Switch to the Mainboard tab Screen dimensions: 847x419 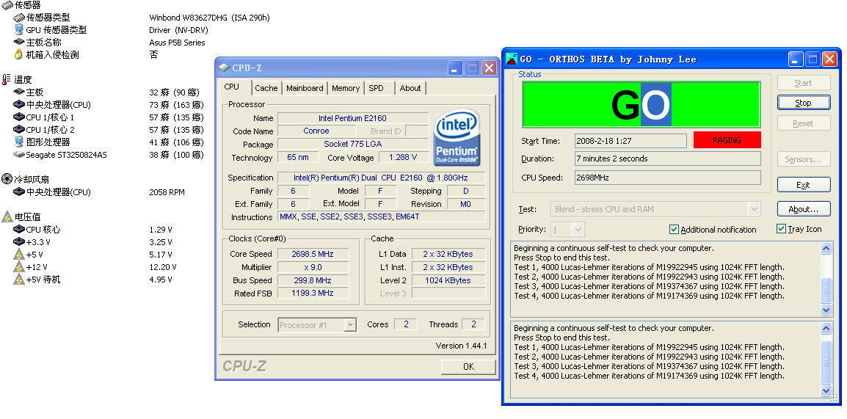(305, 88)
